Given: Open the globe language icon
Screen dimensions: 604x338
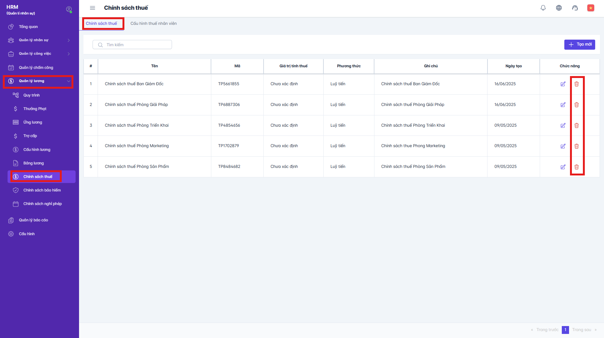Looking at the screenshot, I should (559, 8).
